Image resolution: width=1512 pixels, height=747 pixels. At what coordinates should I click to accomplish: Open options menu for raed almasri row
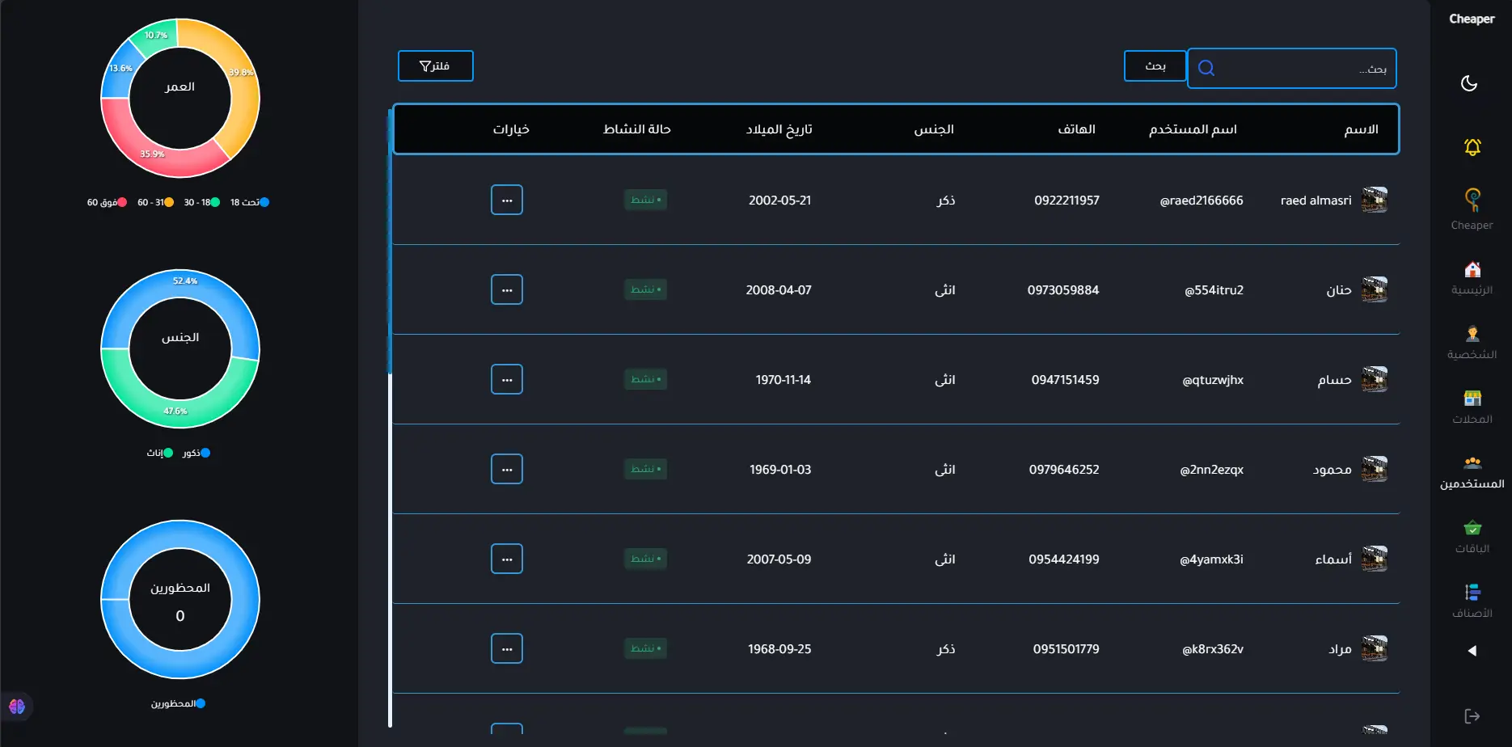[x=506, y=199]
